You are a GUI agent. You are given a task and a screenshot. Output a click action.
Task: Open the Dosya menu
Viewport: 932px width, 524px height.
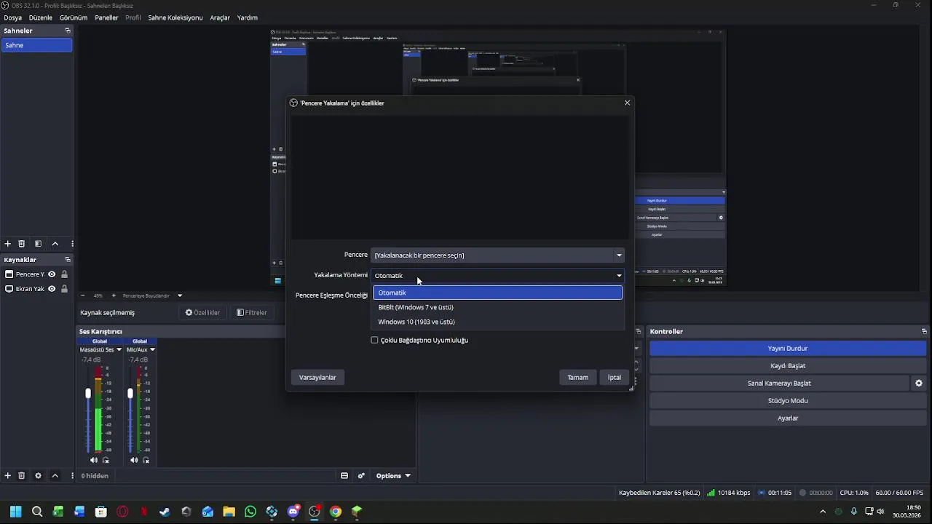(x=13, y=17)
